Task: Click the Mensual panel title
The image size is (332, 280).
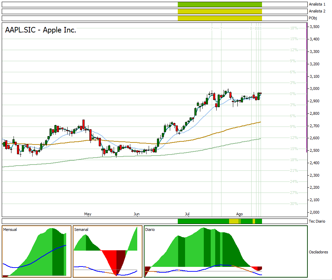Action: 10,230
